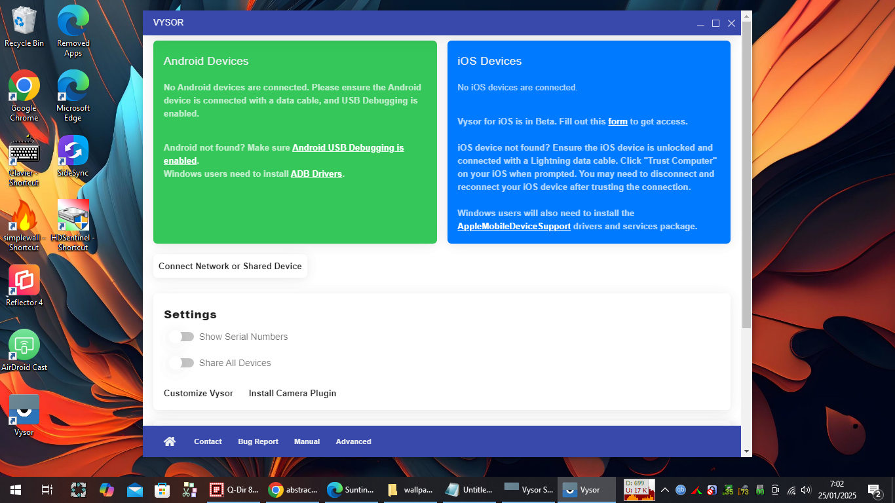
Task: Click the iOS Devices panel heading
Action: [x=489, y=61]
